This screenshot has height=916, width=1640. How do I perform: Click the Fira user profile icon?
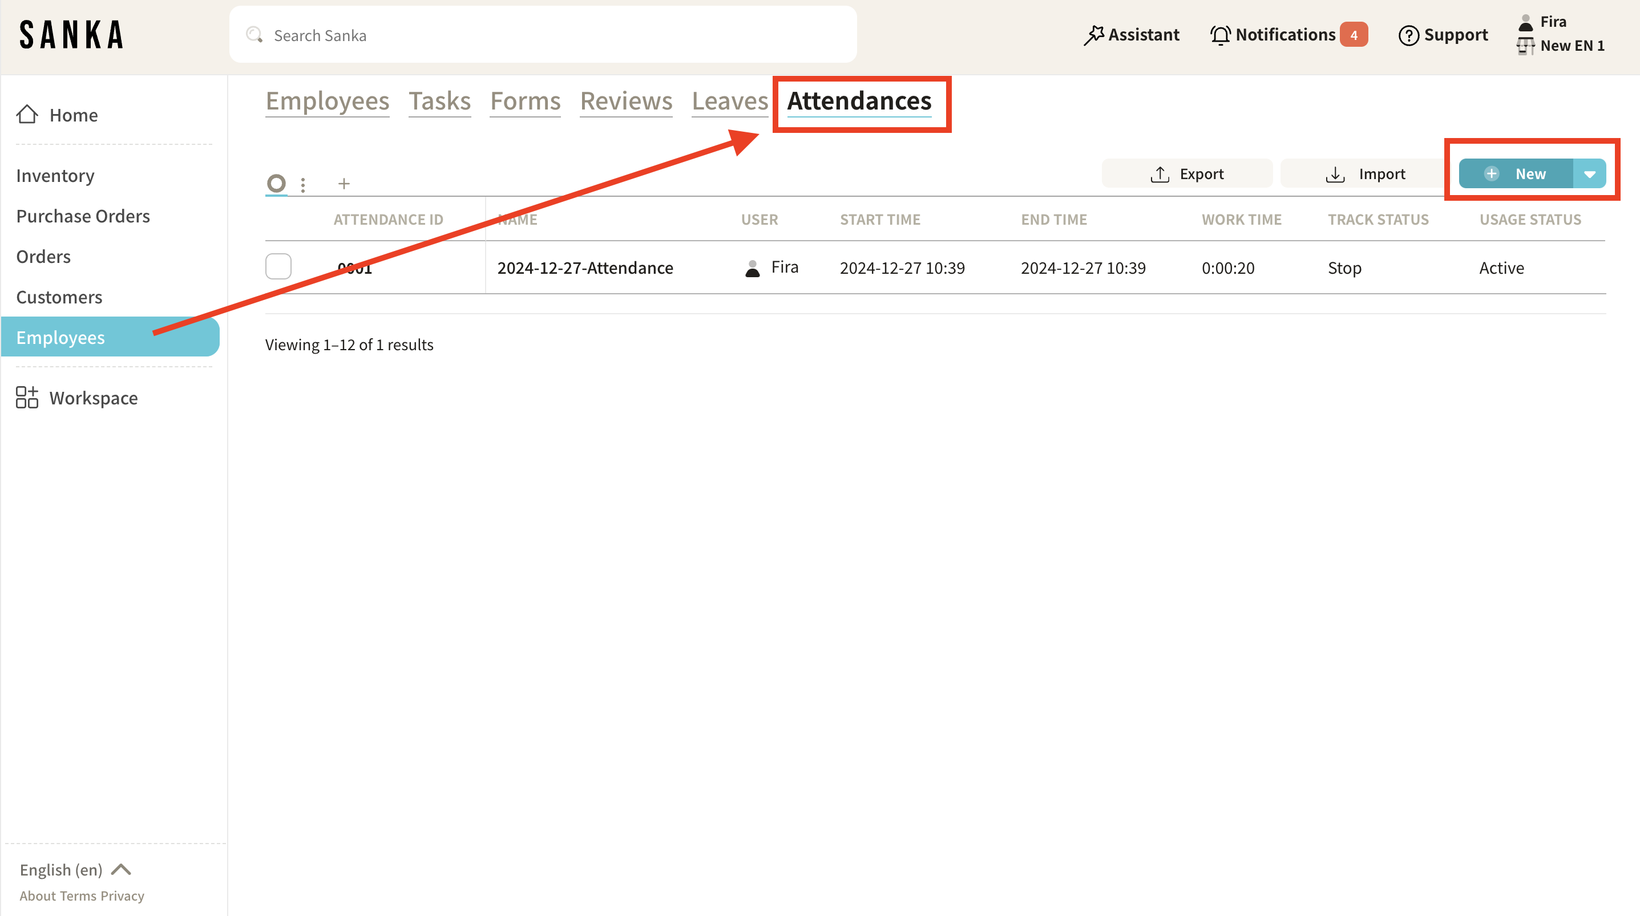click(1525, 22)
